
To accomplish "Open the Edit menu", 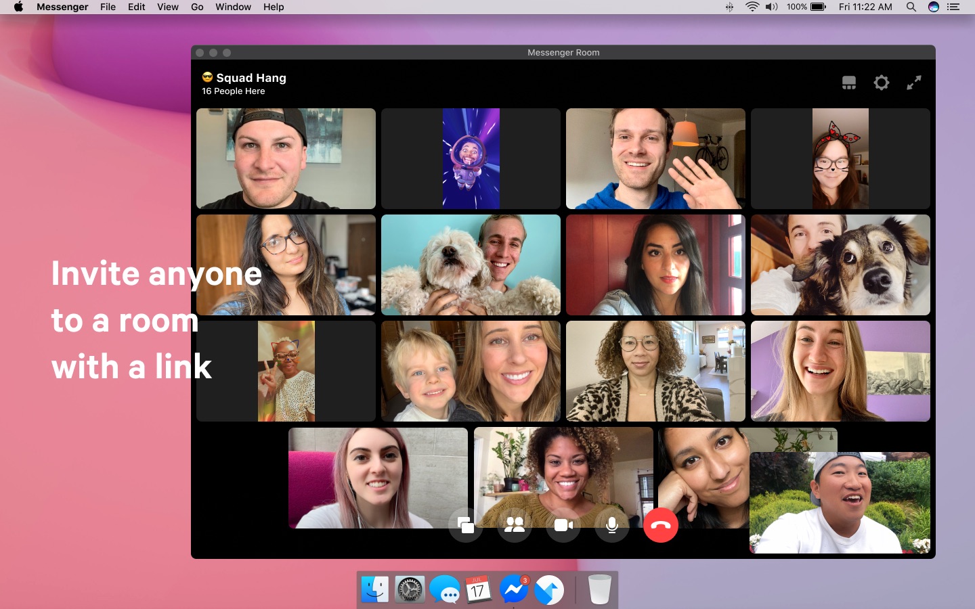I will pos(137,7).
